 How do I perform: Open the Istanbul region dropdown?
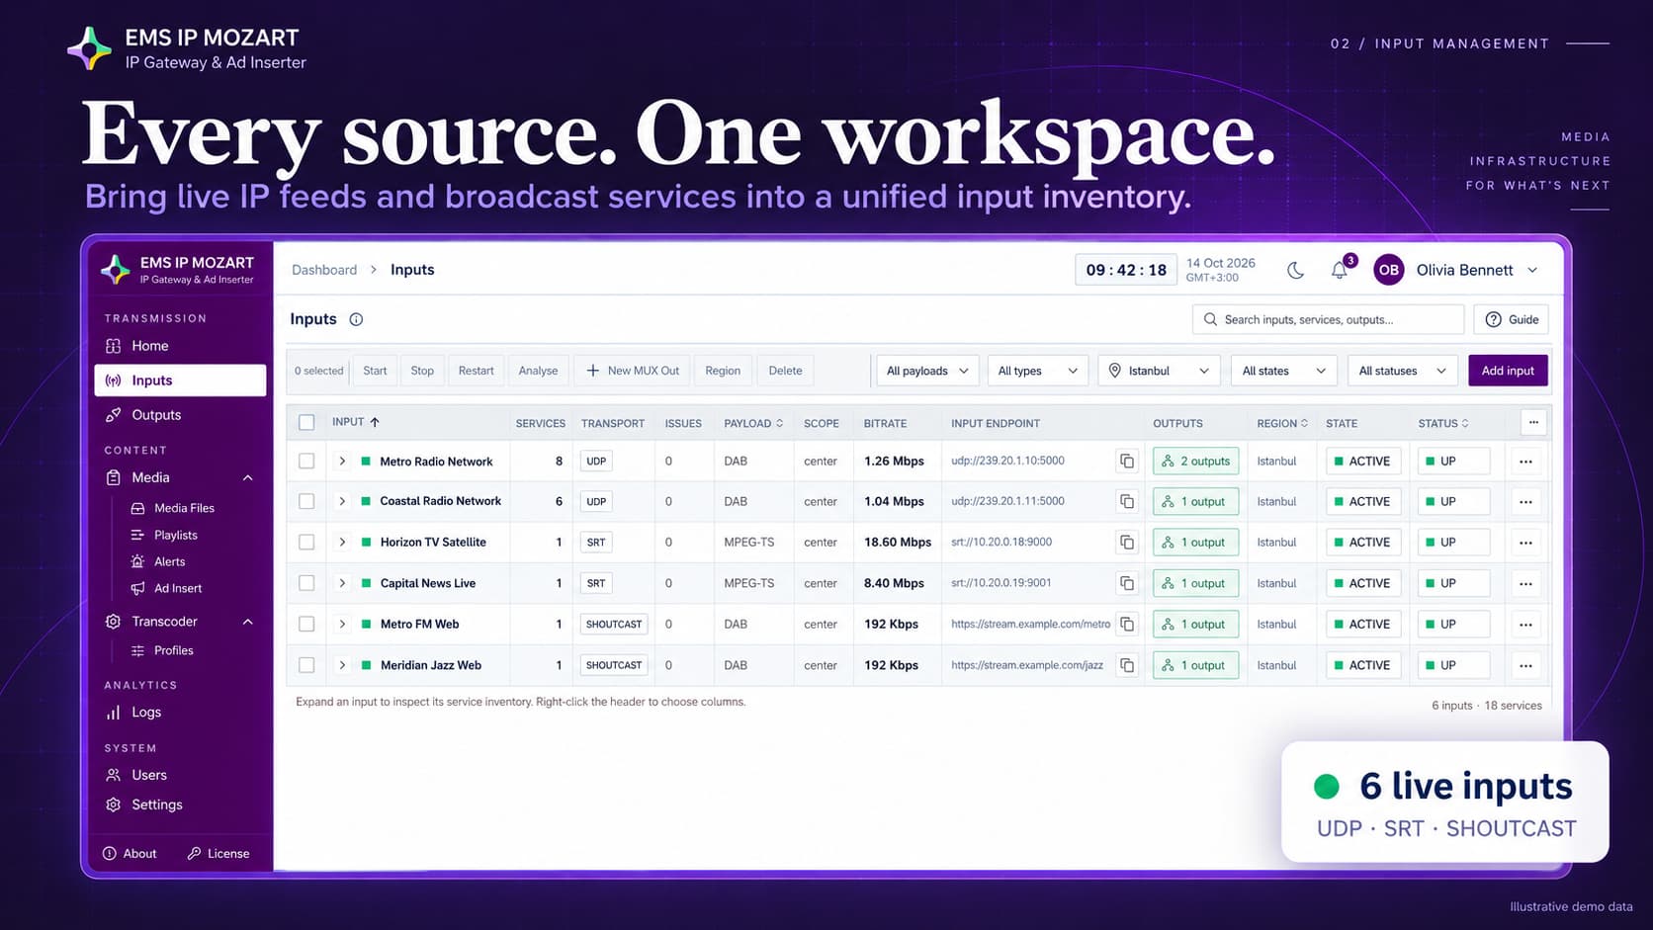coord(1159,371)
